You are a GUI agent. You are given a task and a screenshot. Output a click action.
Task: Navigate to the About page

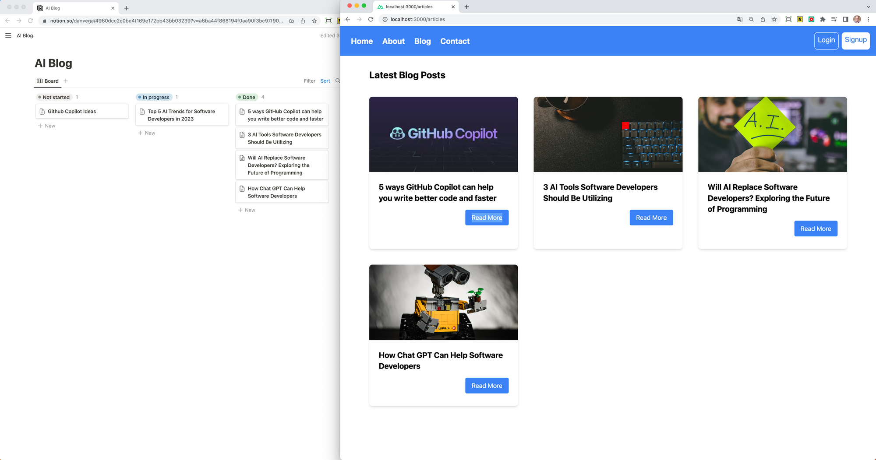(393, 41)
